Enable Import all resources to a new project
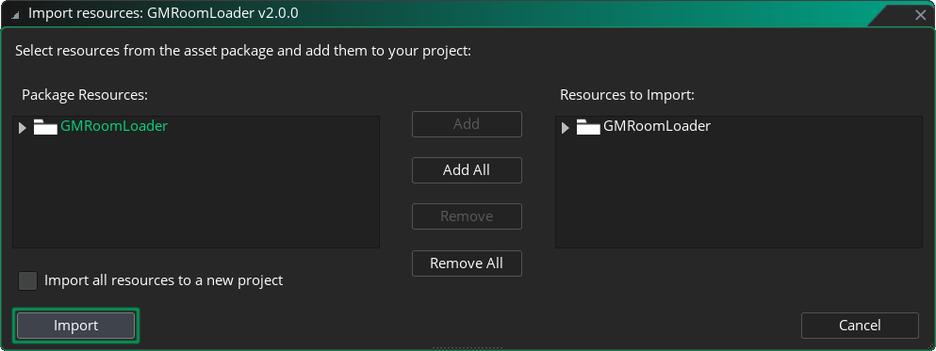This screenshot has height=351, width=936. click(27, 280)
